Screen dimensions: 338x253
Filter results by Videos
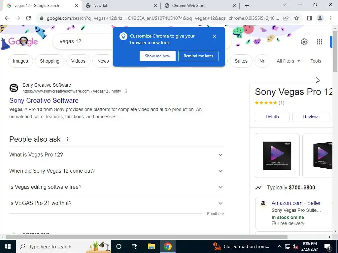point(78,61)
